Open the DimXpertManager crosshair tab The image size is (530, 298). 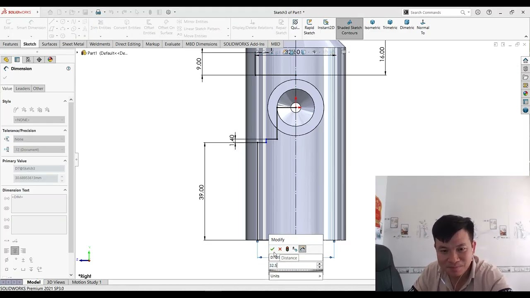click(39, 60)
